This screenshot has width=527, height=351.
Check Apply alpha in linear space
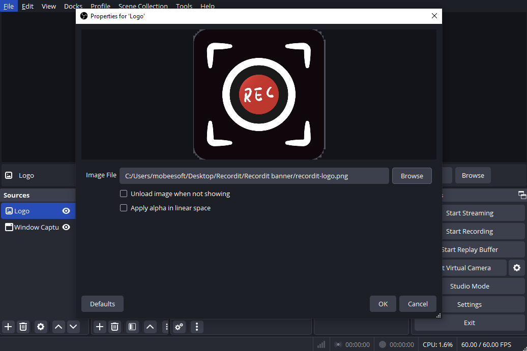tap(124, 208)
